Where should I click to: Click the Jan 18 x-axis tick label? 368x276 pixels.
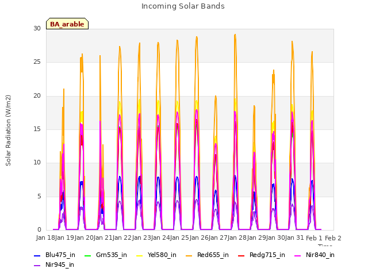pyautogui.click(x=45, y=237)
